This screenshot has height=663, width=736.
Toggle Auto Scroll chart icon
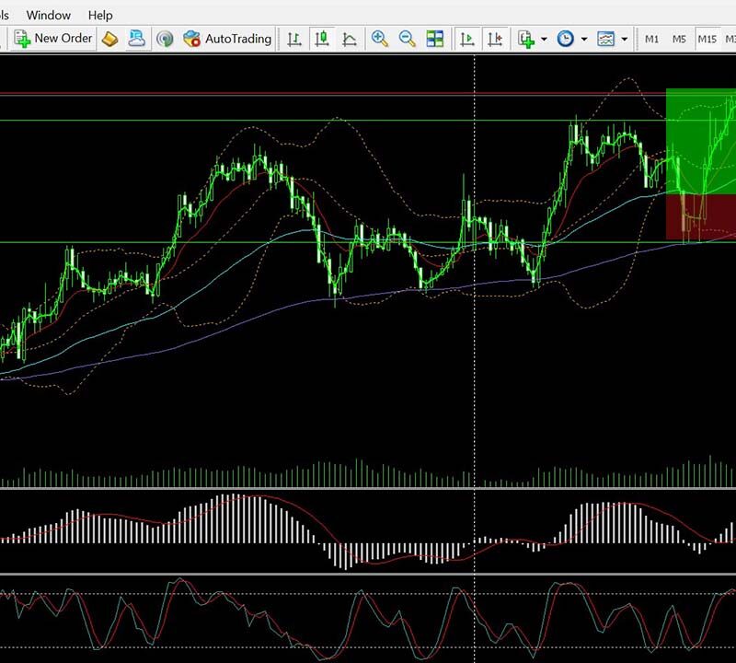467,39
